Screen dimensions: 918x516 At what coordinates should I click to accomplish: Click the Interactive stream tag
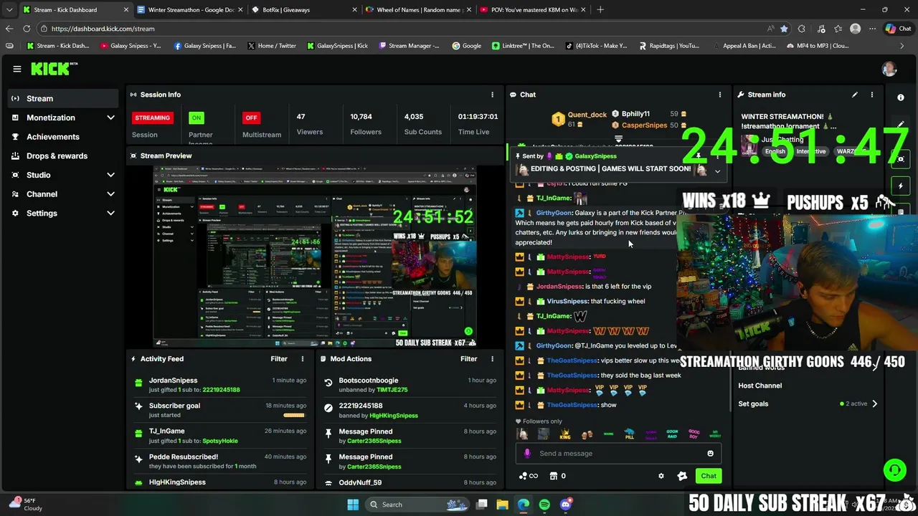point(810,152)
